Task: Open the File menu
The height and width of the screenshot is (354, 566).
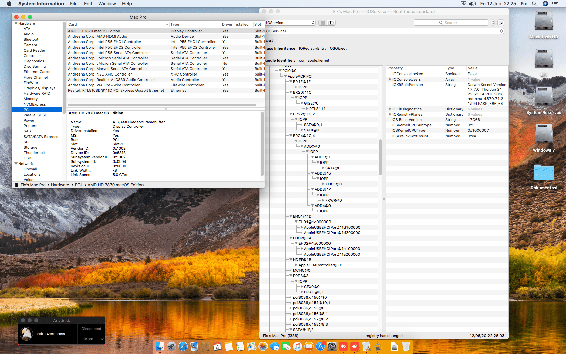Action: pos(74,4)
